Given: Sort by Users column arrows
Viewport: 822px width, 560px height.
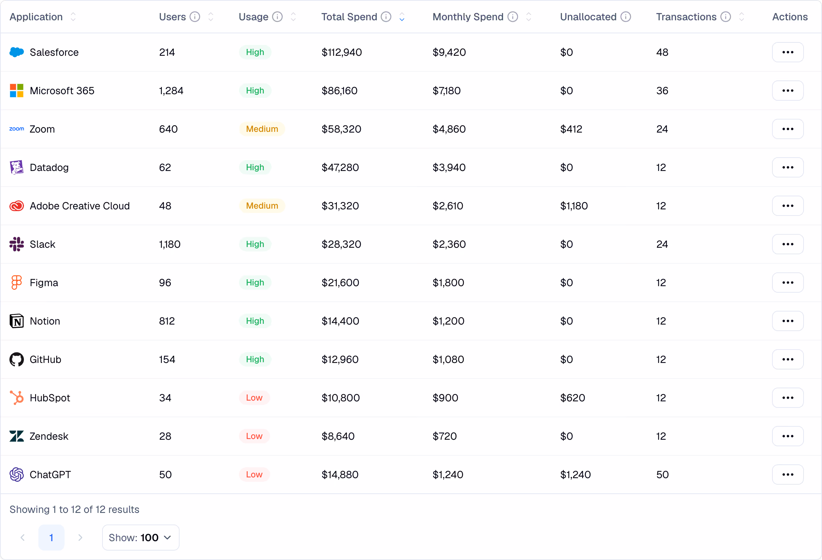Looking at the screenshot, I should [x=211, y=17].
